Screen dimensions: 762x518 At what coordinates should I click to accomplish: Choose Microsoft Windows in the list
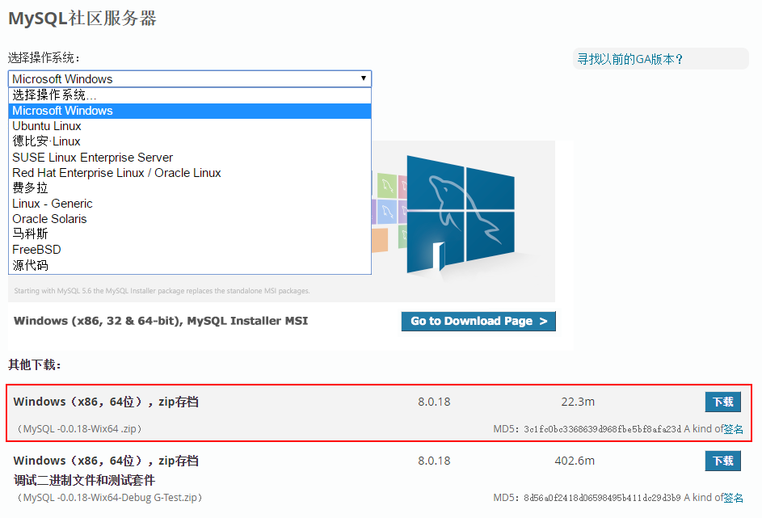click(x=190, y=111)
